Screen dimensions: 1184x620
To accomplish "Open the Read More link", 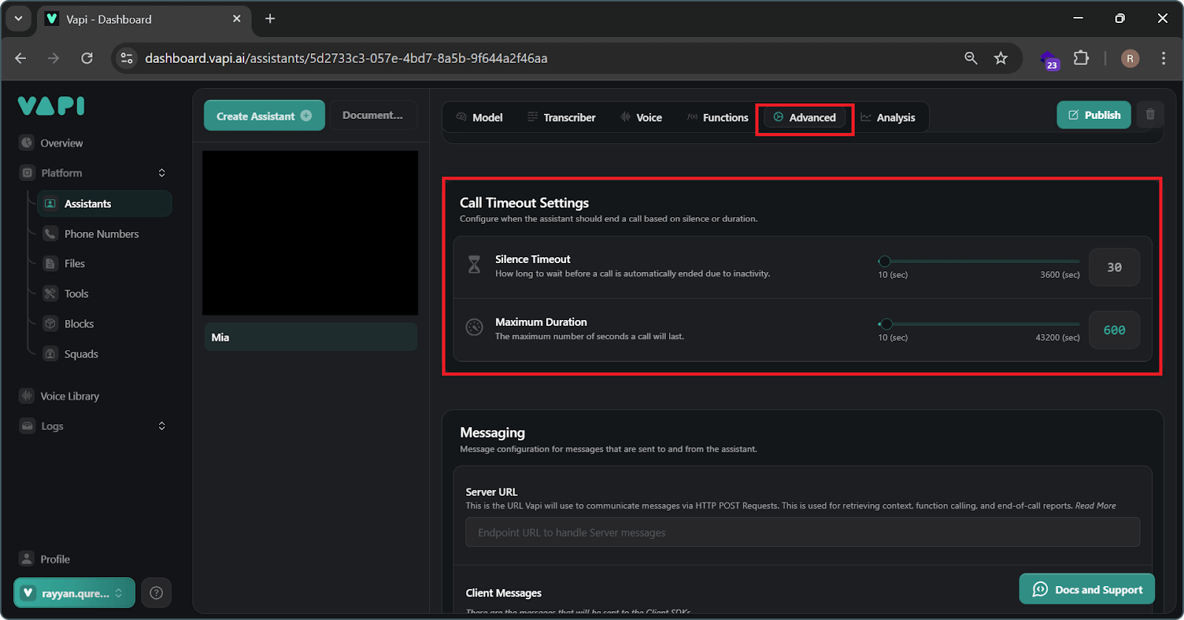I will [x=1095, y=505].
